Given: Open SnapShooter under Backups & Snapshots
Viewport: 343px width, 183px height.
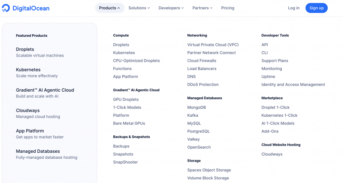Looking at the screenshot, I should coord(125,162).
